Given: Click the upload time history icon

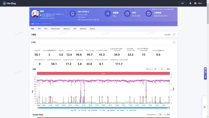Looking at the screenshot, I should click(149, 14).
